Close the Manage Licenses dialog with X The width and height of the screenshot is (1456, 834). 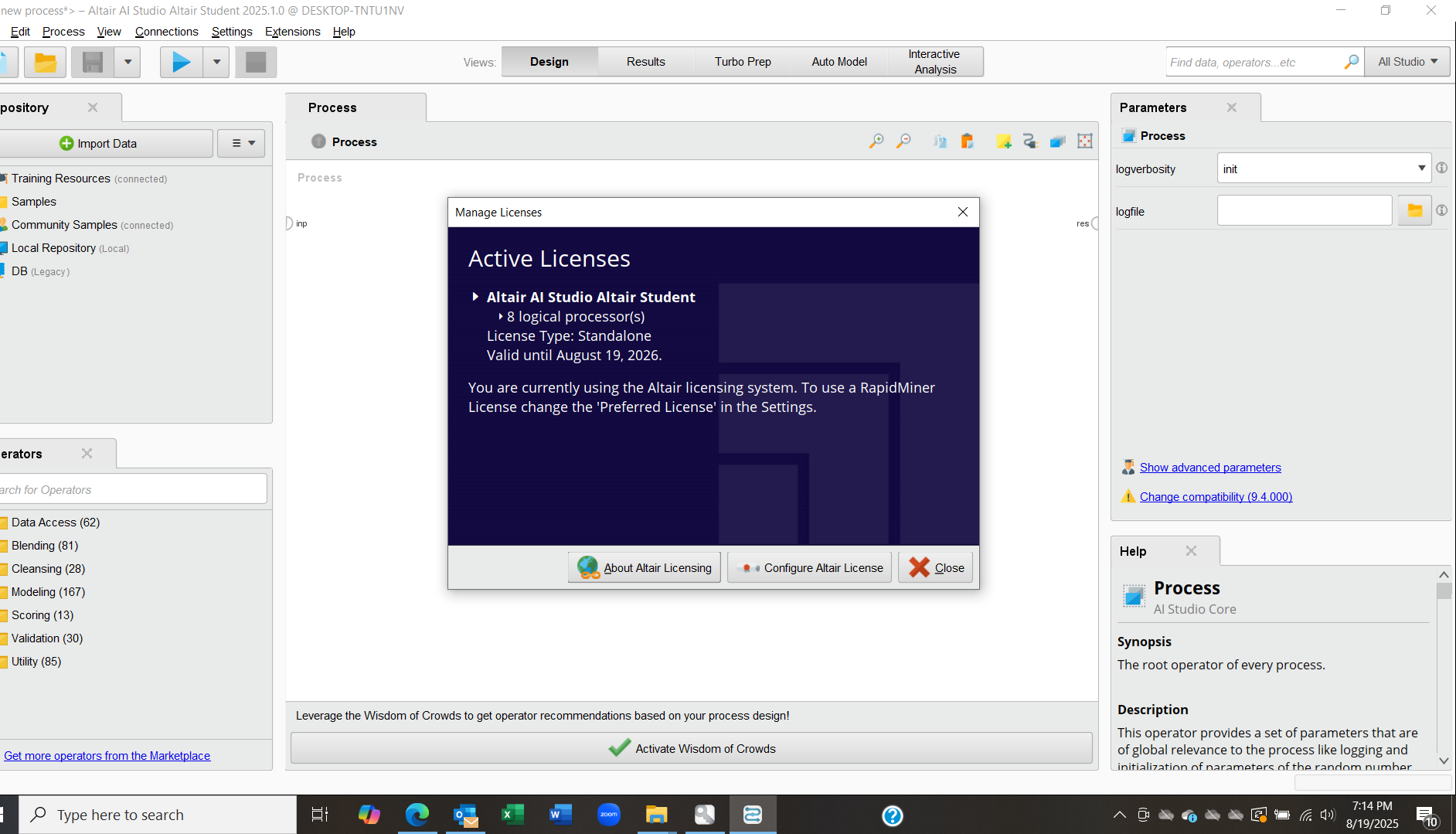click(963, 212)
